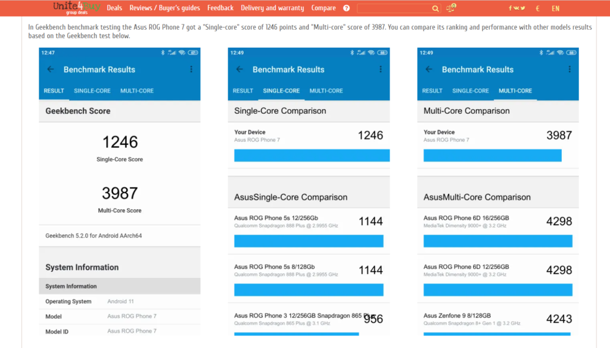The width and height of the screenshot is (610, 348).
Task: Click the Geekbench Score screenshot thumbnail
Action: (x=120, y=191)
